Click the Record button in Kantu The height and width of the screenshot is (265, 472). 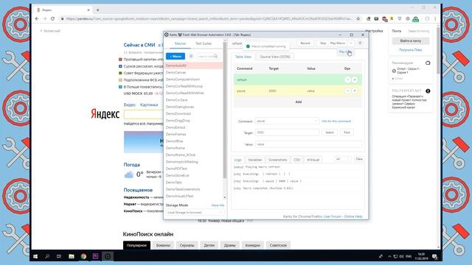click(x=305, y=43)
